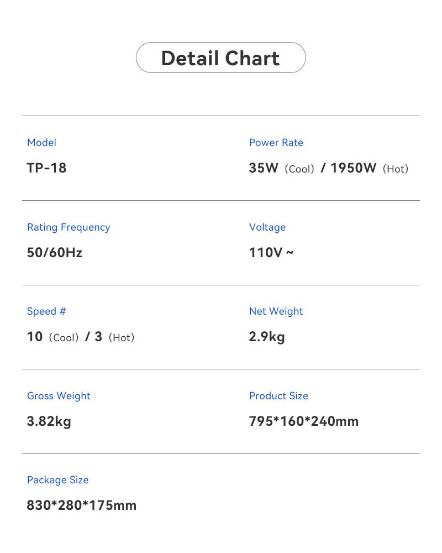442x553 pixels.
Task: Click the 2.9kg net weight value
Action: coord(267,337)
